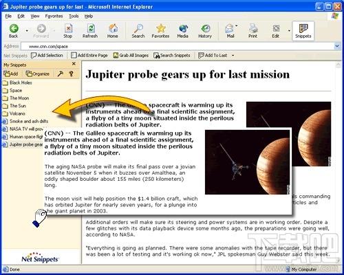Open the View menu
The width and height of the screenshot is (344, 275).
click(35, 16)
